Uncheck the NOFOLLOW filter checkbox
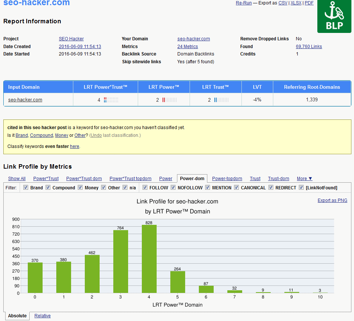This screenshot has height=321, width=354. 173,187
